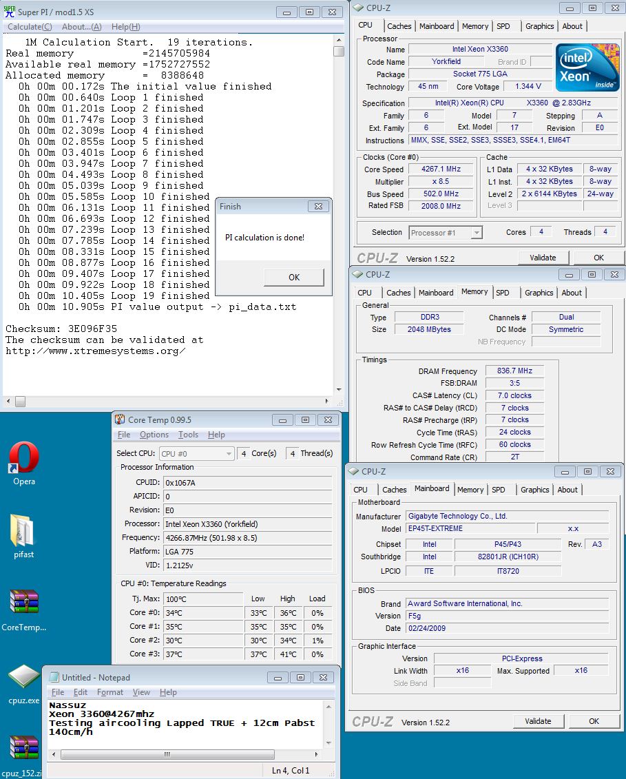Open Calculate menu in Super PI
The height and width of the screenshot is (779, 626).
(x=30, y=27)
